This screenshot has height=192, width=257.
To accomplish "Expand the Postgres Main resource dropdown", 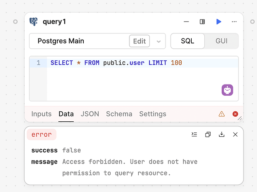I will [x=159, y=41].
